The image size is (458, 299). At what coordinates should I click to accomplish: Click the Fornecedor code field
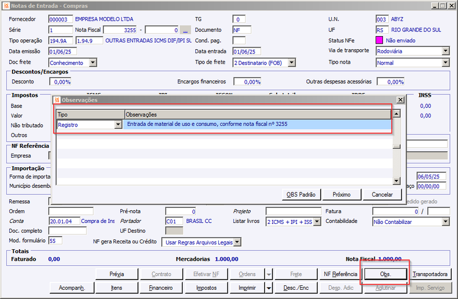click(61, 19)
